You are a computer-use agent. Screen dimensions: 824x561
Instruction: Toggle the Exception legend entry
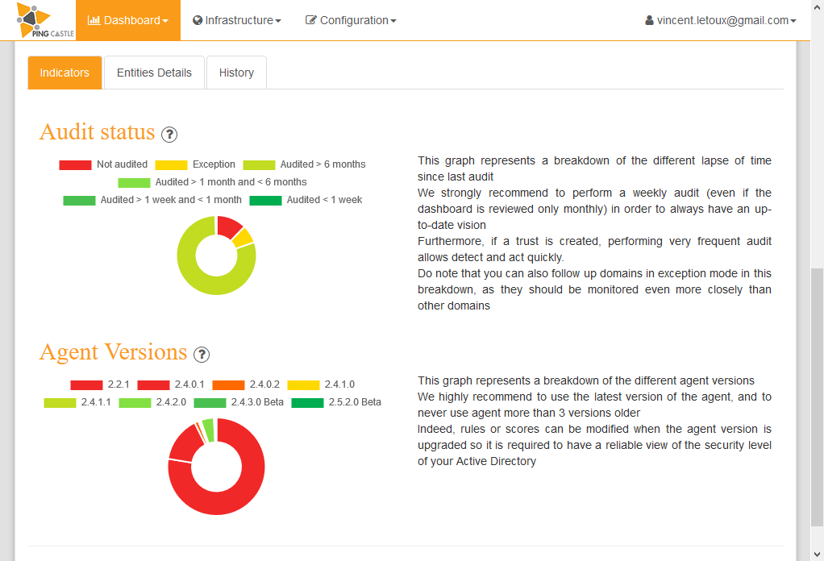click(x=195, y=164)
